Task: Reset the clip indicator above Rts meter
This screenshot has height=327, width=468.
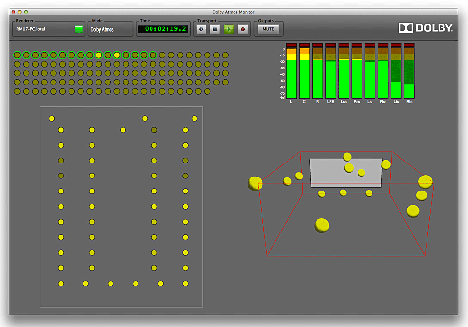Action: click(409, 45)
